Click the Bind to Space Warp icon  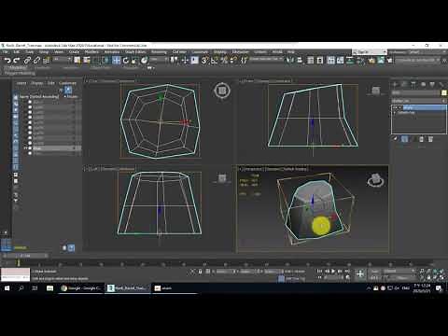47,61
